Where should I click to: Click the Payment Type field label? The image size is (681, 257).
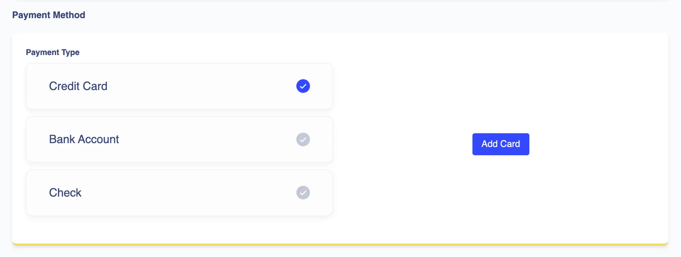pyautogui.click(x=52, y=52)
